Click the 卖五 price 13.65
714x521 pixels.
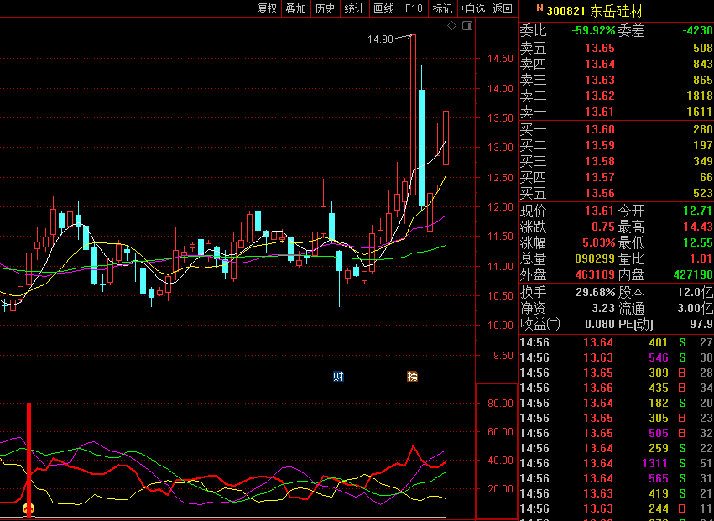600,48
